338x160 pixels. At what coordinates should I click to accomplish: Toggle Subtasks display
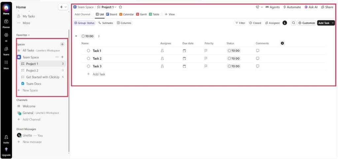[106, 23]
